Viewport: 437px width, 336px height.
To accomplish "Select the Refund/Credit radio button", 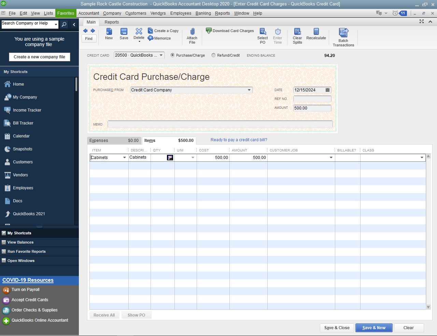I will [x=214, y=55].
